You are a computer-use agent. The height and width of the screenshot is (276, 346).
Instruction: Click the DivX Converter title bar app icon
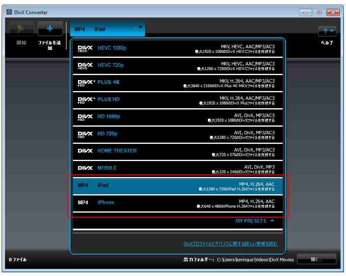(9, 12)
